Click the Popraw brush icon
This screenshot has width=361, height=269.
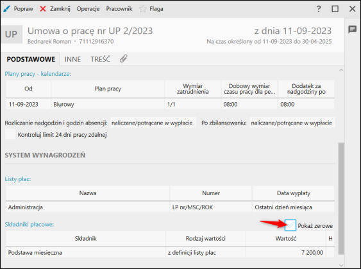click(6, 9)
